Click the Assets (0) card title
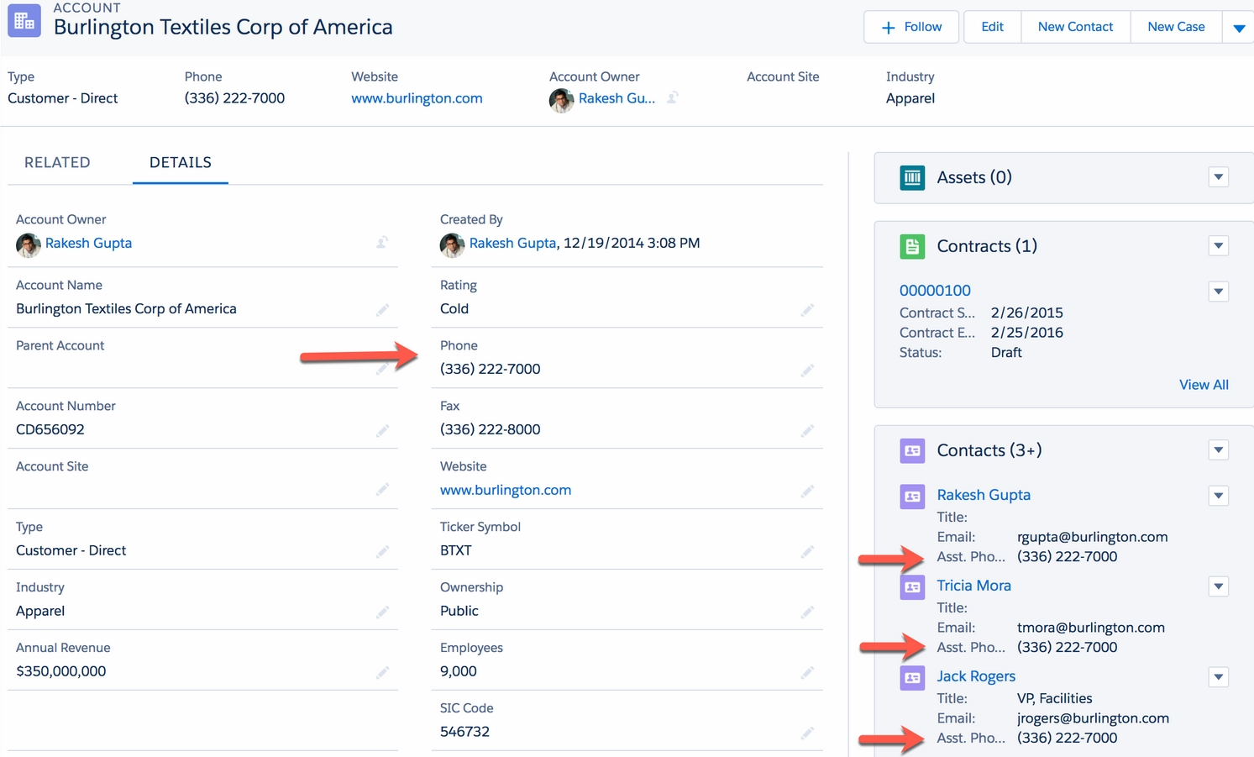Screen dimensions: 1254x757 974,177
